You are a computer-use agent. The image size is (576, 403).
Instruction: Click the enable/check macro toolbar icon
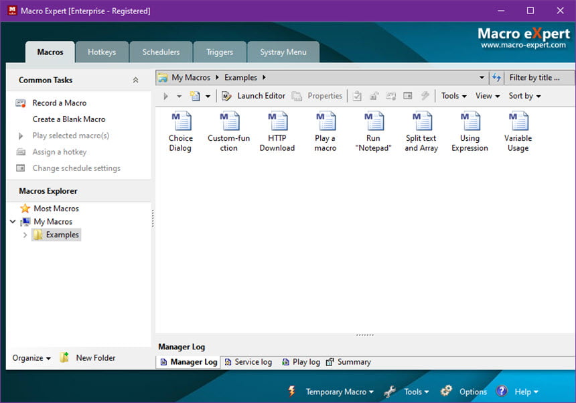coord(357,96)
